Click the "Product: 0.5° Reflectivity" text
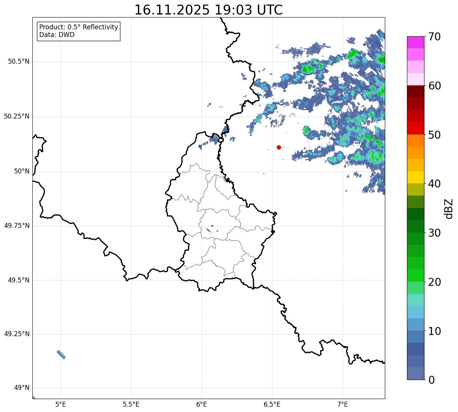The width and height of the screenshot is (458, 412). (78, 27)
